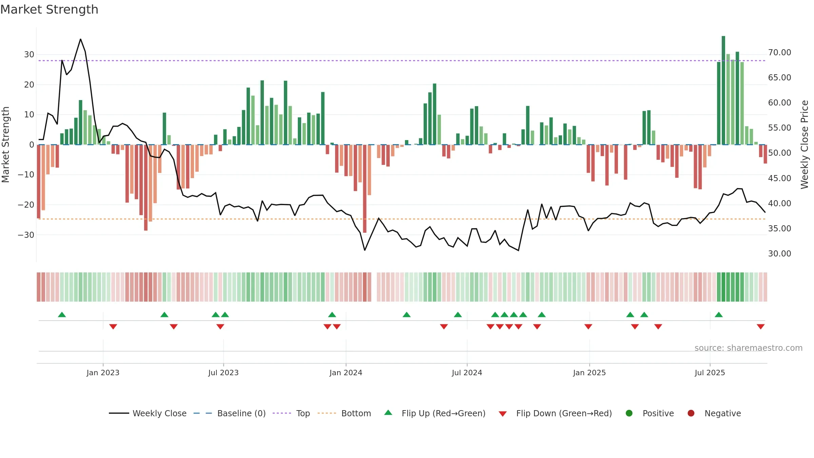Viewport: 814px width, 458px height.
Task: Click the green Positive circle legend icon
Action: 629,413
